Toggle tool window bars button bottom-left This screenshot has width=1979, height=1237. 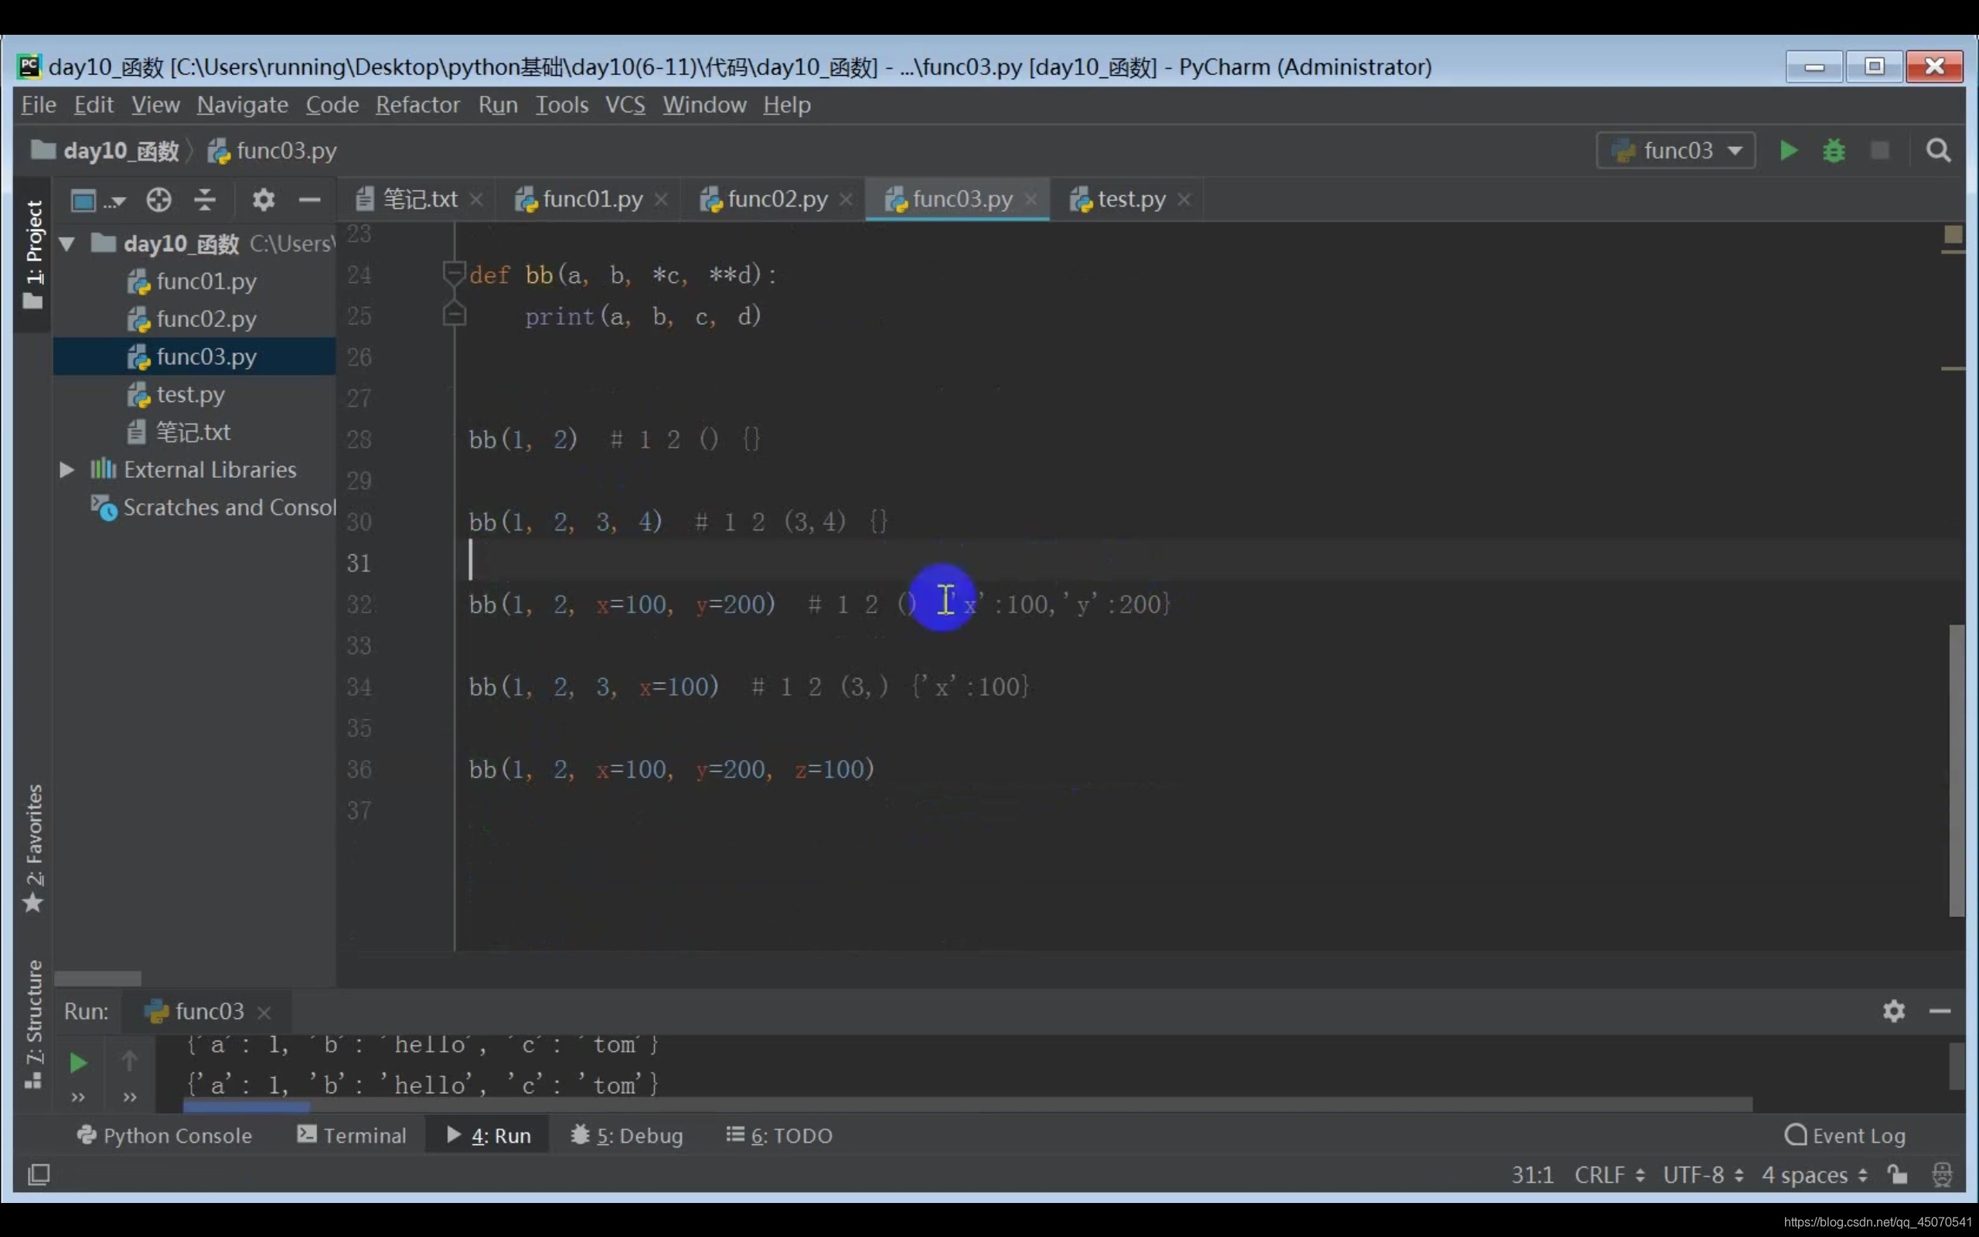tap(39, 1175)
